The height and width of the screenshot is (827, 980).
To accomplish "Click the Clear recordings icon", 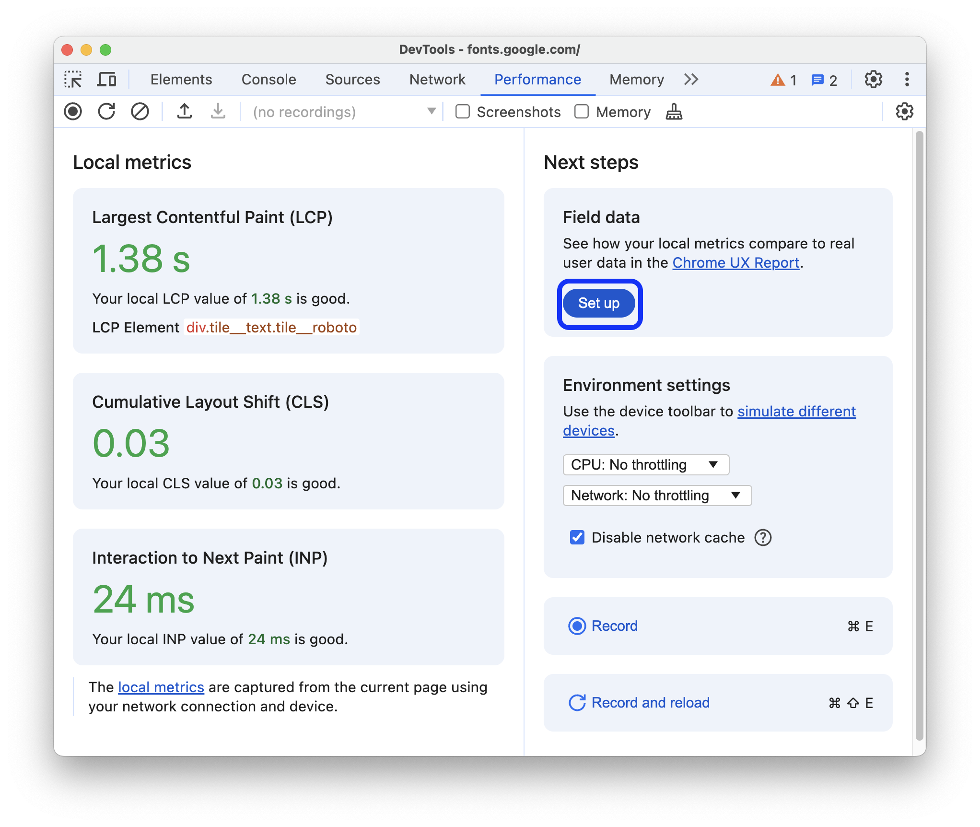I will coord(140,112).
